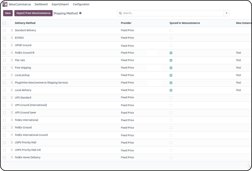This screenshot has height=171, width=252.
Task: Select the Local pickup row checkbox
Action: click(x=4, y=75)
